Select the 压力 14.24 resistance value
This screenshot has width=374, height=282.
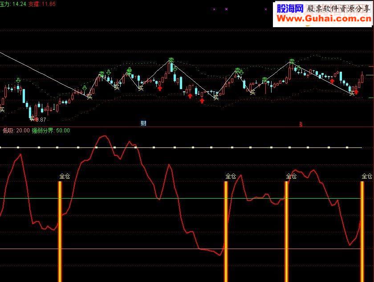(x=13, y=4)
